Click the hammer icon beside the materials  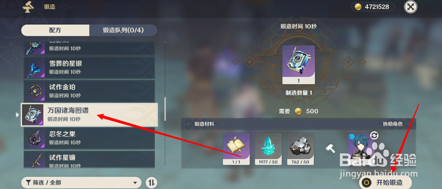[x=331, y=149]
